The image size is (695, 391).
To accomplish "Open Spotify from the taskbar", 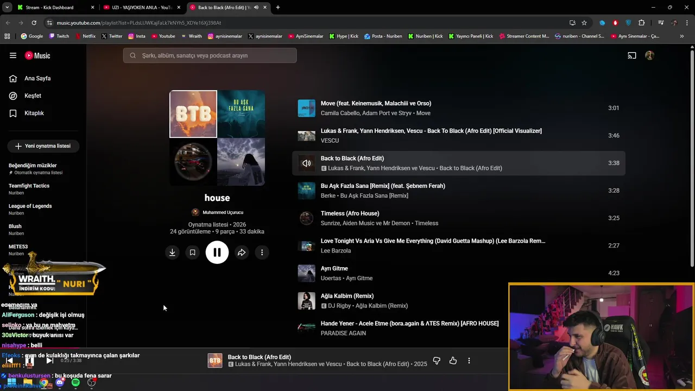I will (75, 383).
